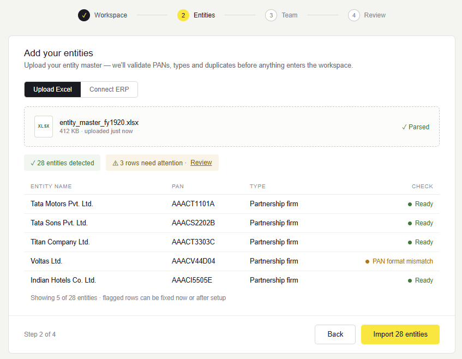Screen dimensions: 462x359
Task: Select the Voltas Ltd. row name
Action: pos(46,261)
